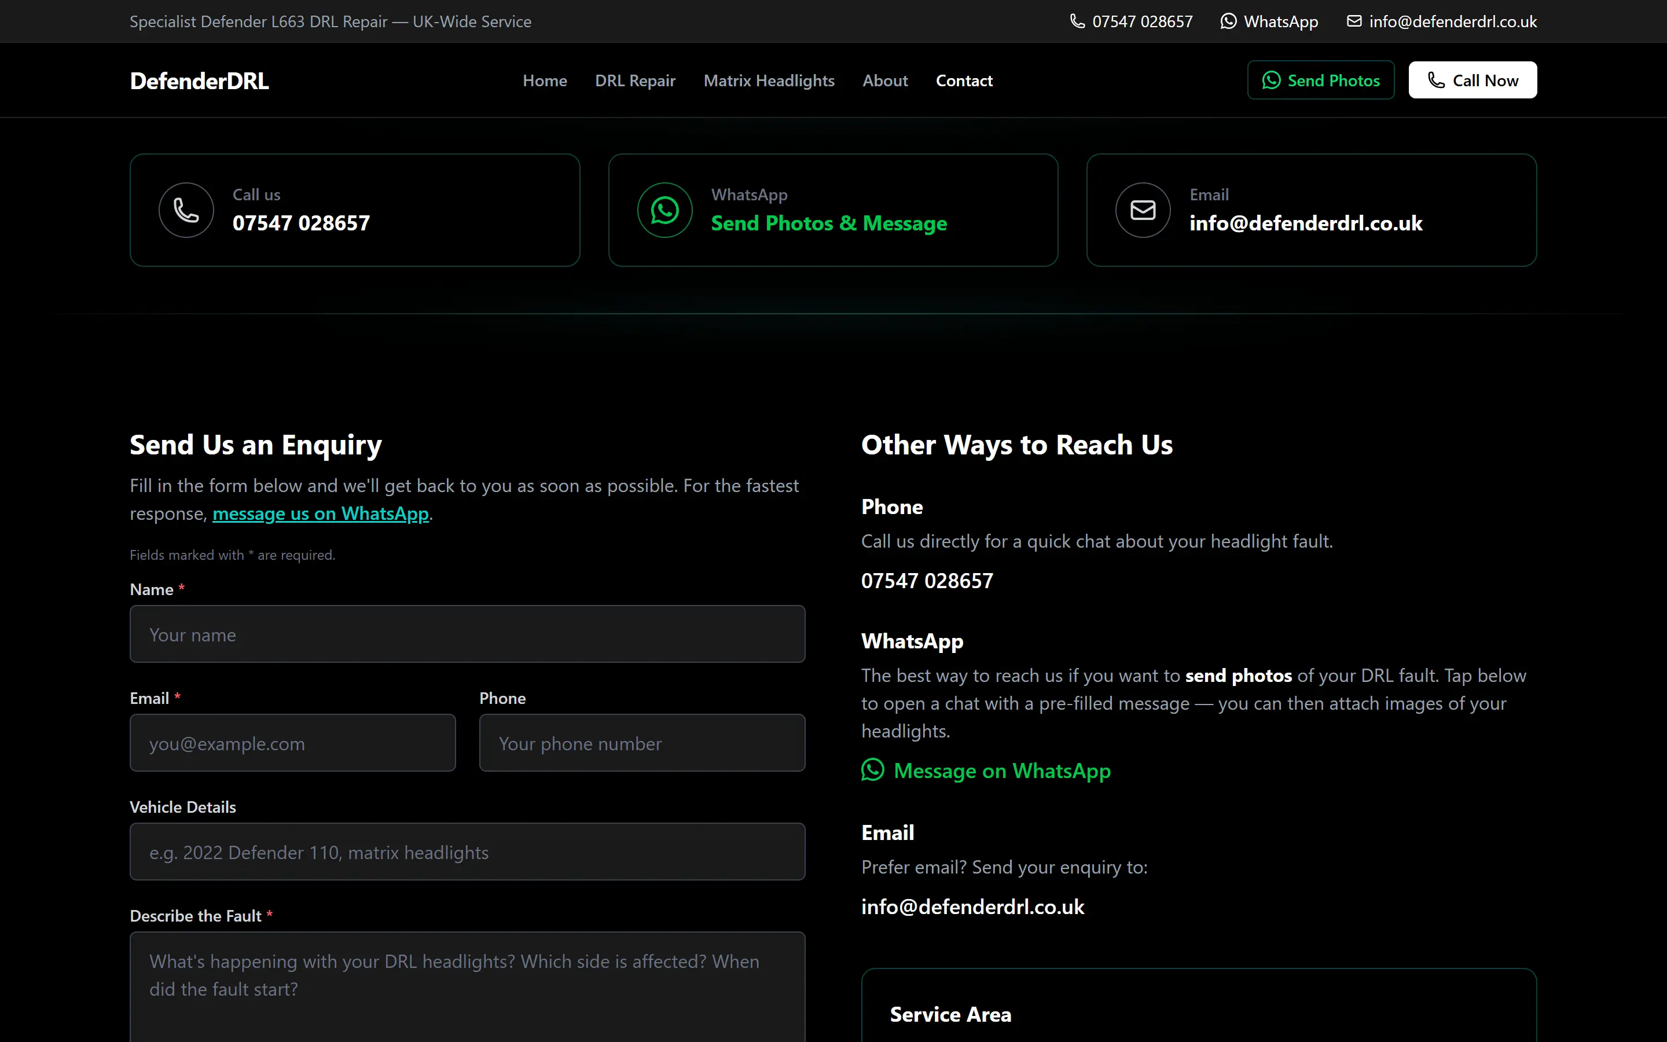Navigate to the About page
Viewport: 1667px width, 1042px height.
tap(885, 80)
